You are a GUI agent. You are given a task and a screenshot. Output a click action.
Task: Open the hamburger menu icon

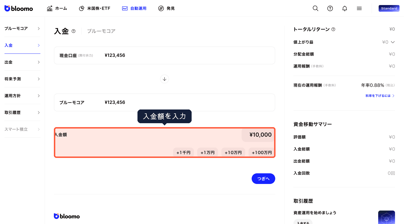[x=359, y=8]
